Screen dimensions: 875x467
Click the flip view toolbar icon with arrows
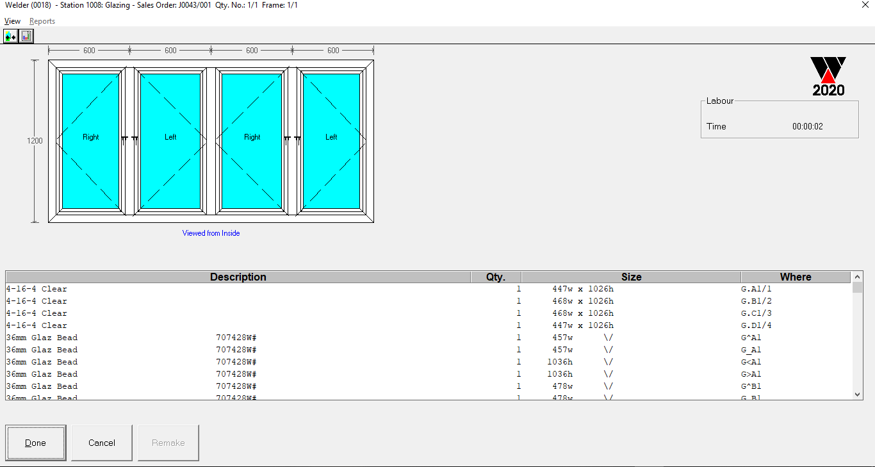[x=11, y=36]
